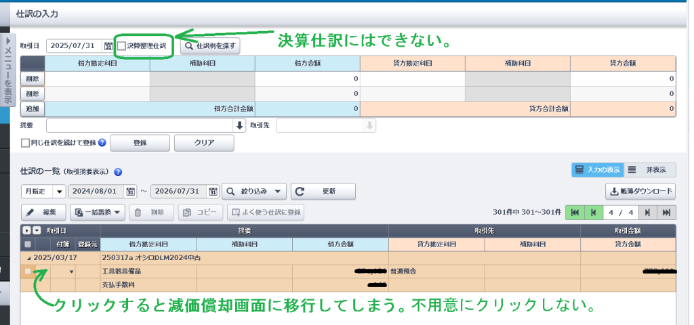Go to the first page of journal list
The width and height of the screenshot is (694, 325).
tap(575, 213)
